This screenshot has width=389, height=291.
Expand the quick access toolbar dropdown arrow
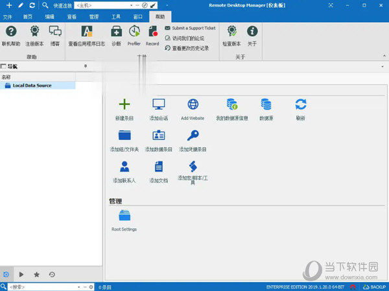coord(167,5)
